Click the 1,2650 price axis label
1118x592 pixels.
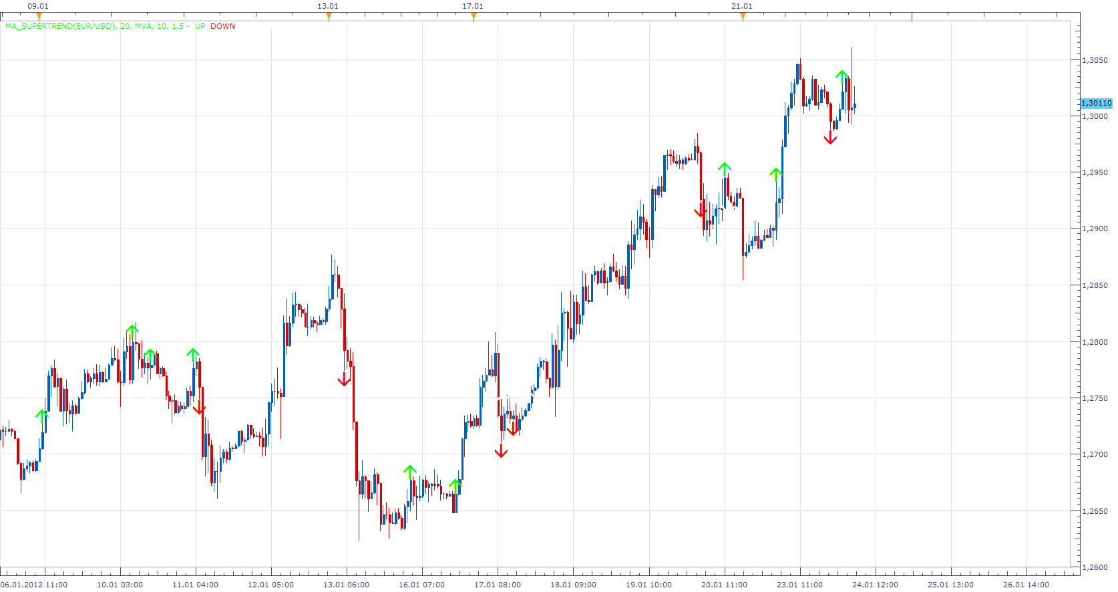[x=1095, y=511]
